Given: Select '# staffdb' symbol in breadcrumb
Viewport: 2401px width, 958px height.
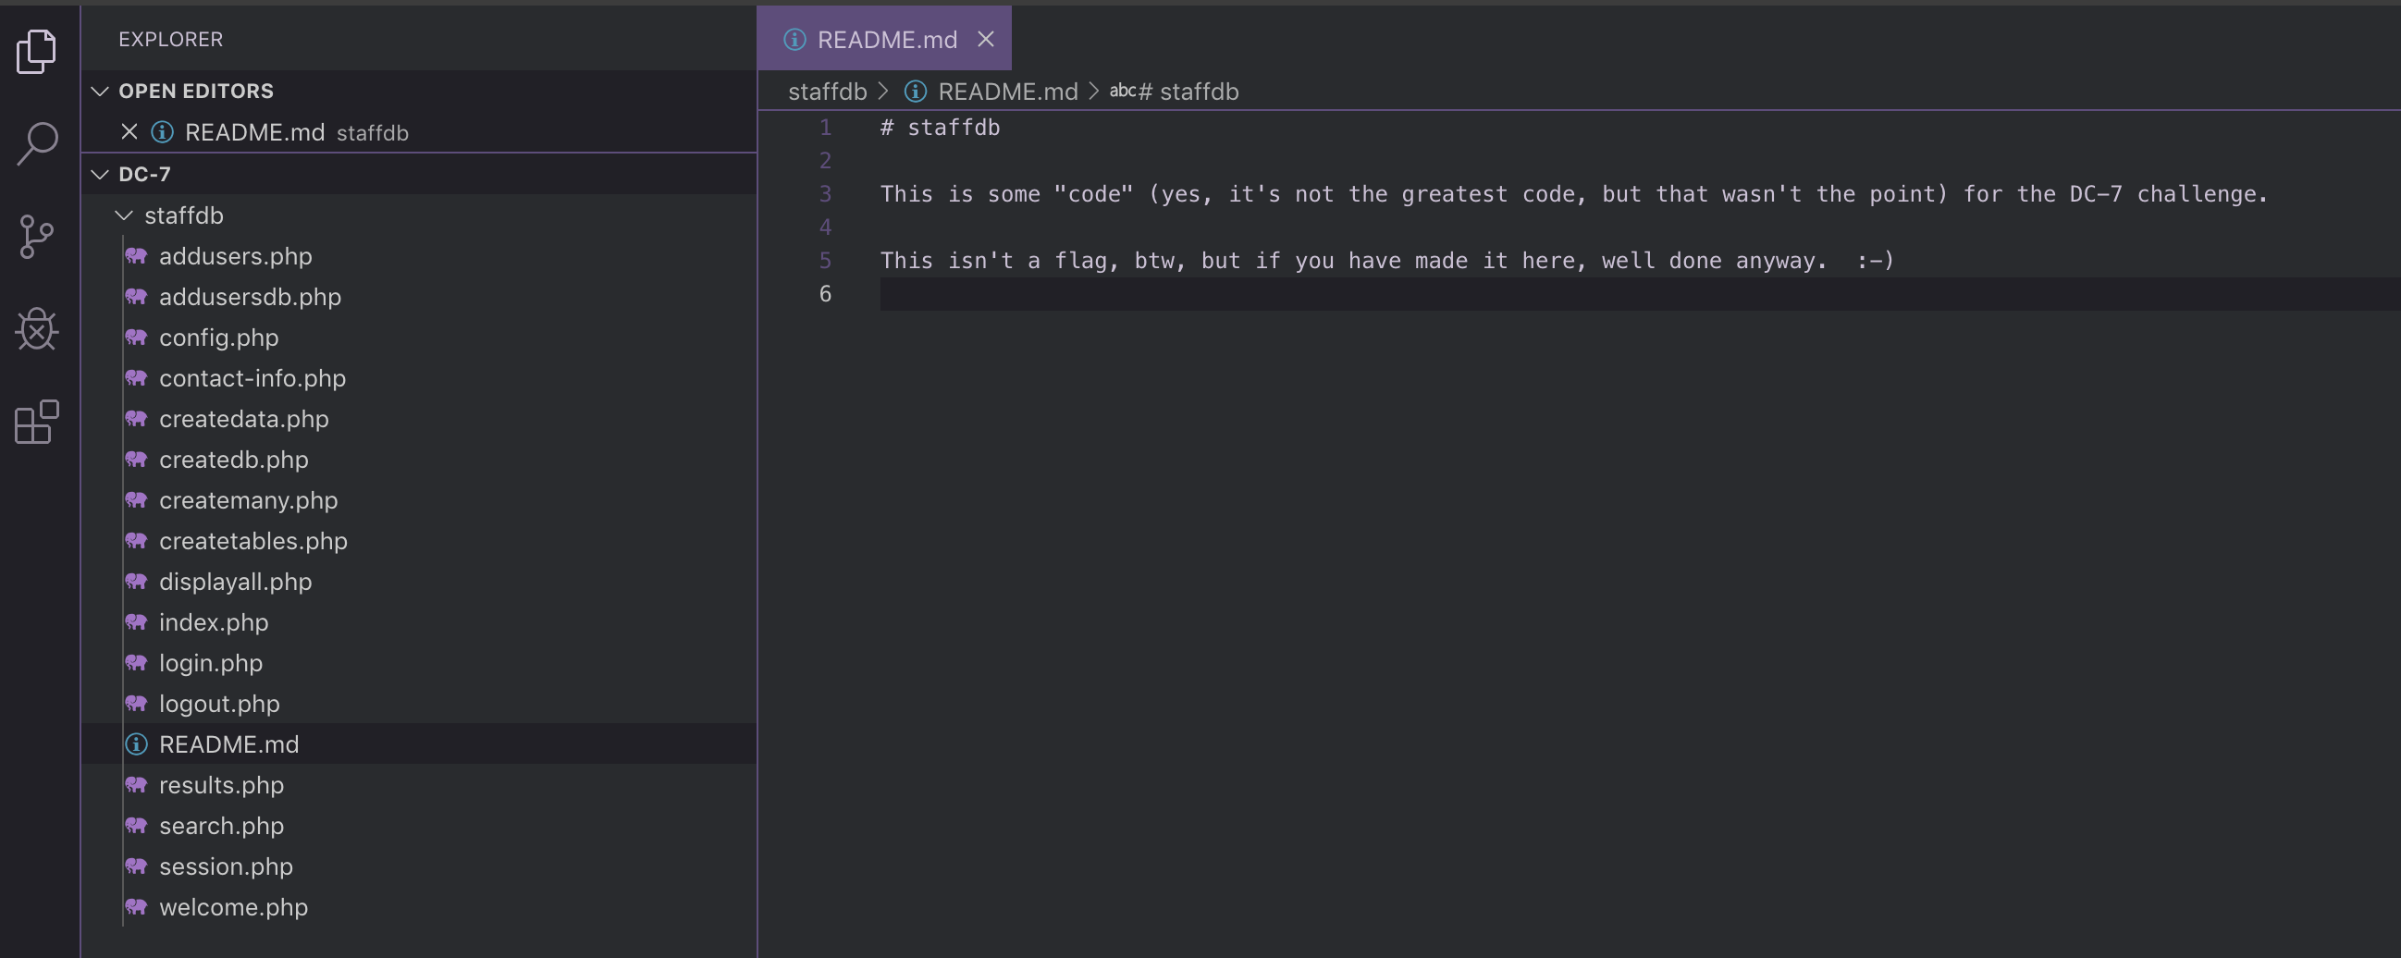Looking at the screenshot, I should [x=1188, y=92].
